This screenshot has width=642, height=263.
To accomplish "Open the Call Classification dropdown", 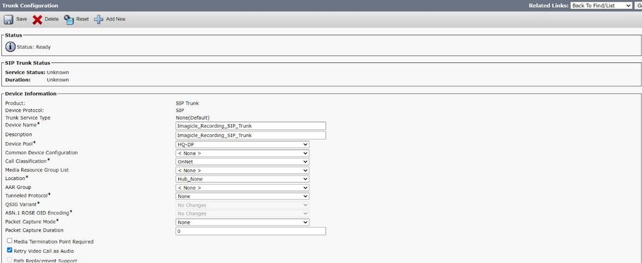I will click(x=243, y=161).
